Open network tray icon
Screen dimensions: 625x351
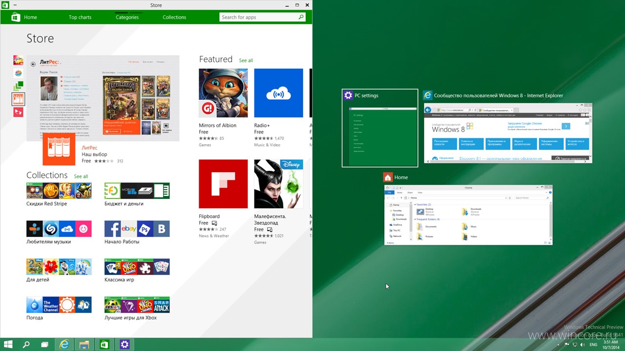(574, 345)
